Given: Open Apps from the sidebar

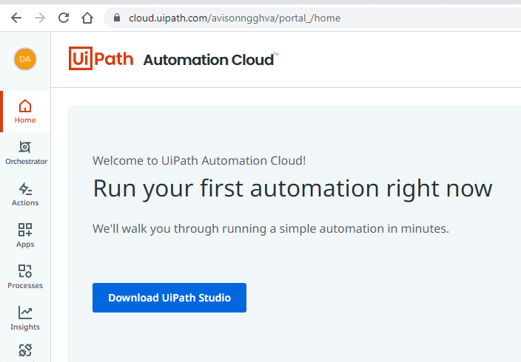Looking at the screenshot, I should 25,236.
